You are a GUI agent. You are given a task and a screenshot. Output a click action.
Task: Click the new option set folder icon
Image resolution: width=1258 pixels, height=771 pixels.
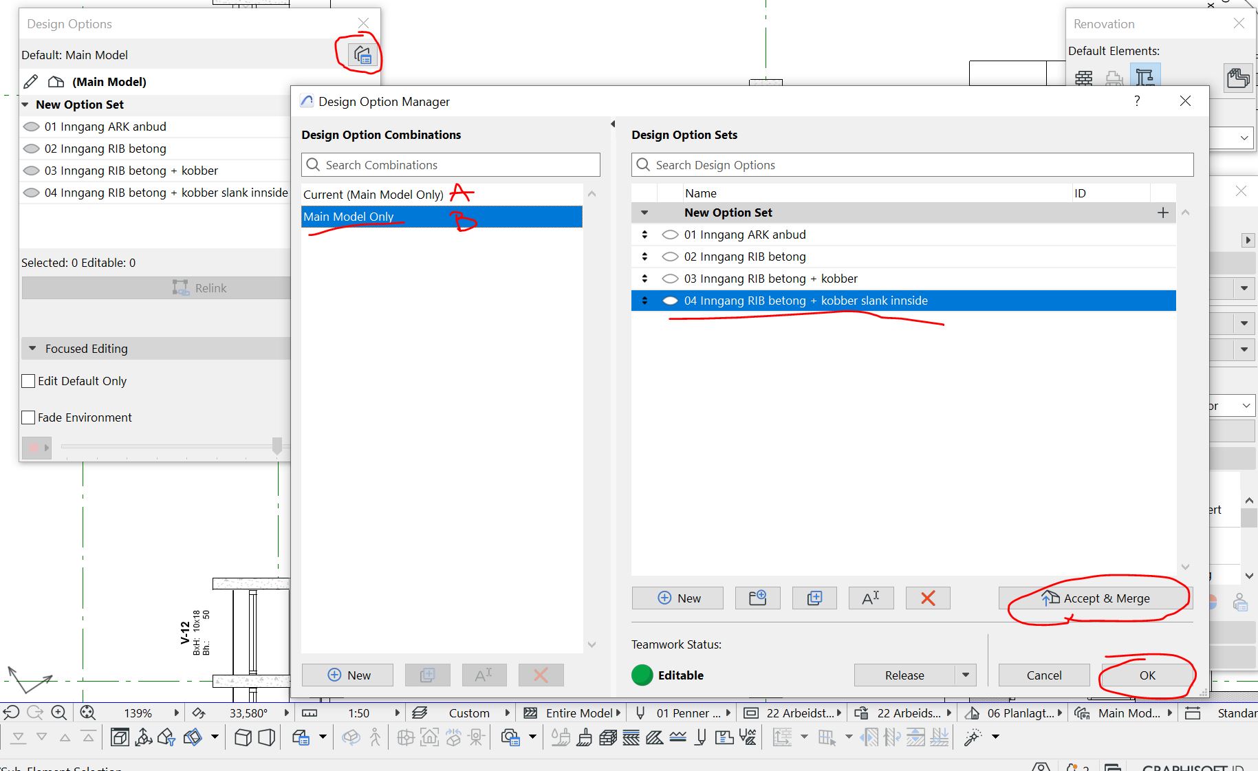click(x=757, y=598)
